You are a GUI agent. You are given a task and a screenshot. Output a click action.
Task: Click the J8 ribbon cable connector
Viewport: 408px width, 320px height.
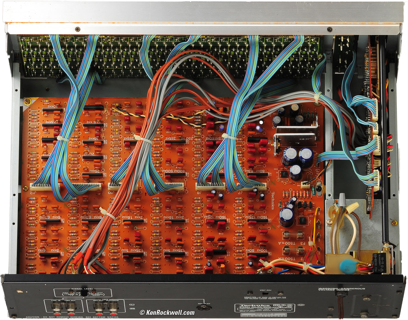210,187
